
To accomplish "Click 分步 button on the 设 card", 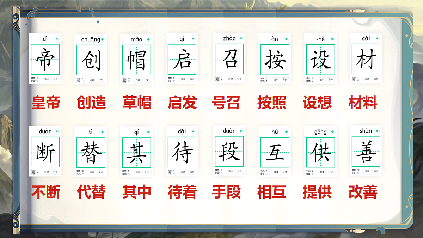I will pos(330,80).
